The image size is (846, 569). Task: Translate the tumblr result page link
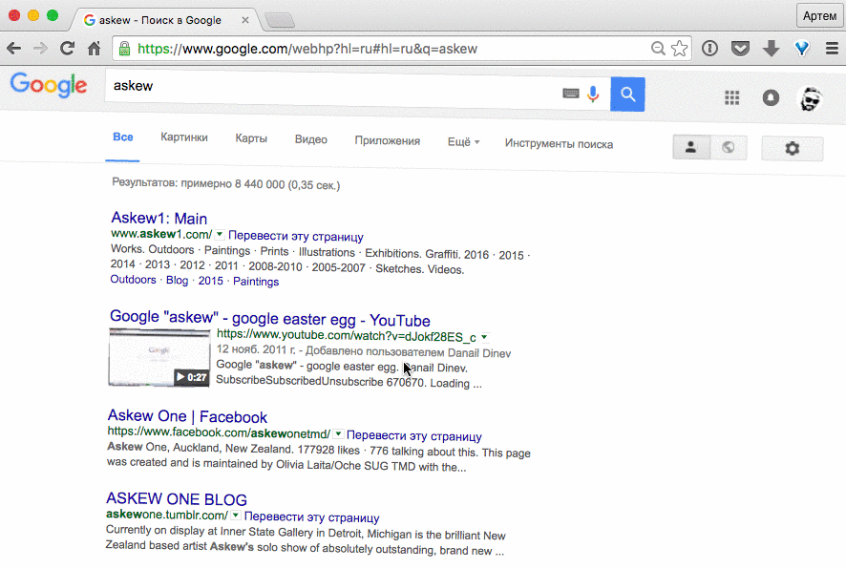click(x=312, y=517)
